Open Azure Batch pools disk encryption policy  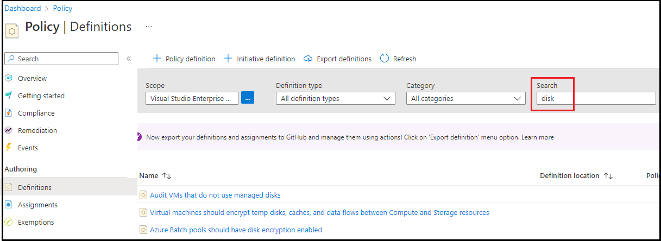click(236, 230)
